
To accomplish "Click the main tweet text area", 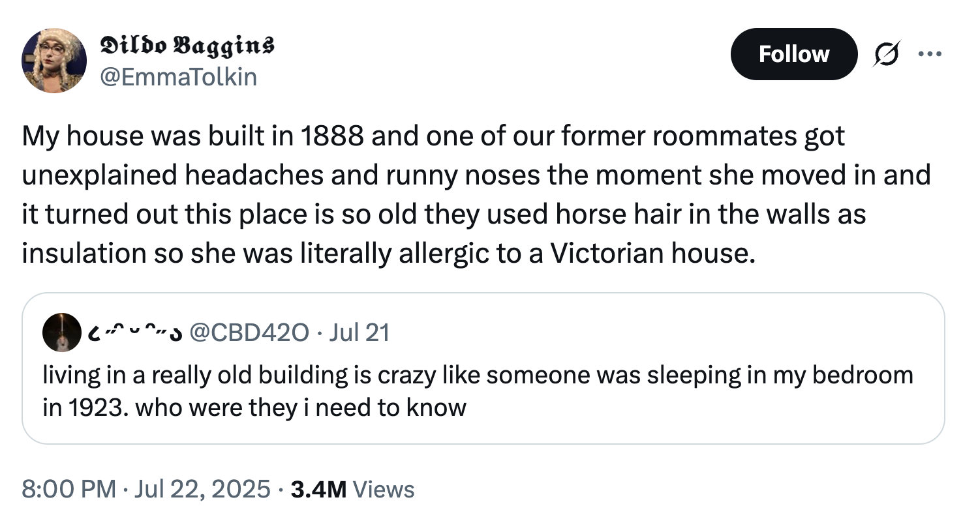I will (x=476, y=194).
